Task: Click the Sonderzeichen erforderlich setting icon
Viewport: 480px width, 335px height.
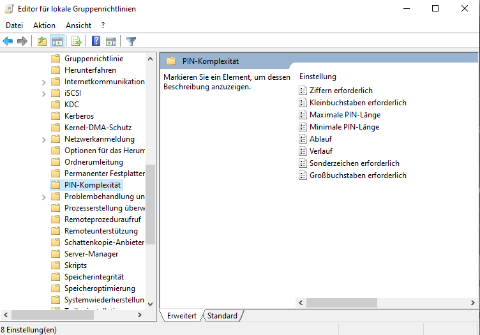Action: point(303,163)
